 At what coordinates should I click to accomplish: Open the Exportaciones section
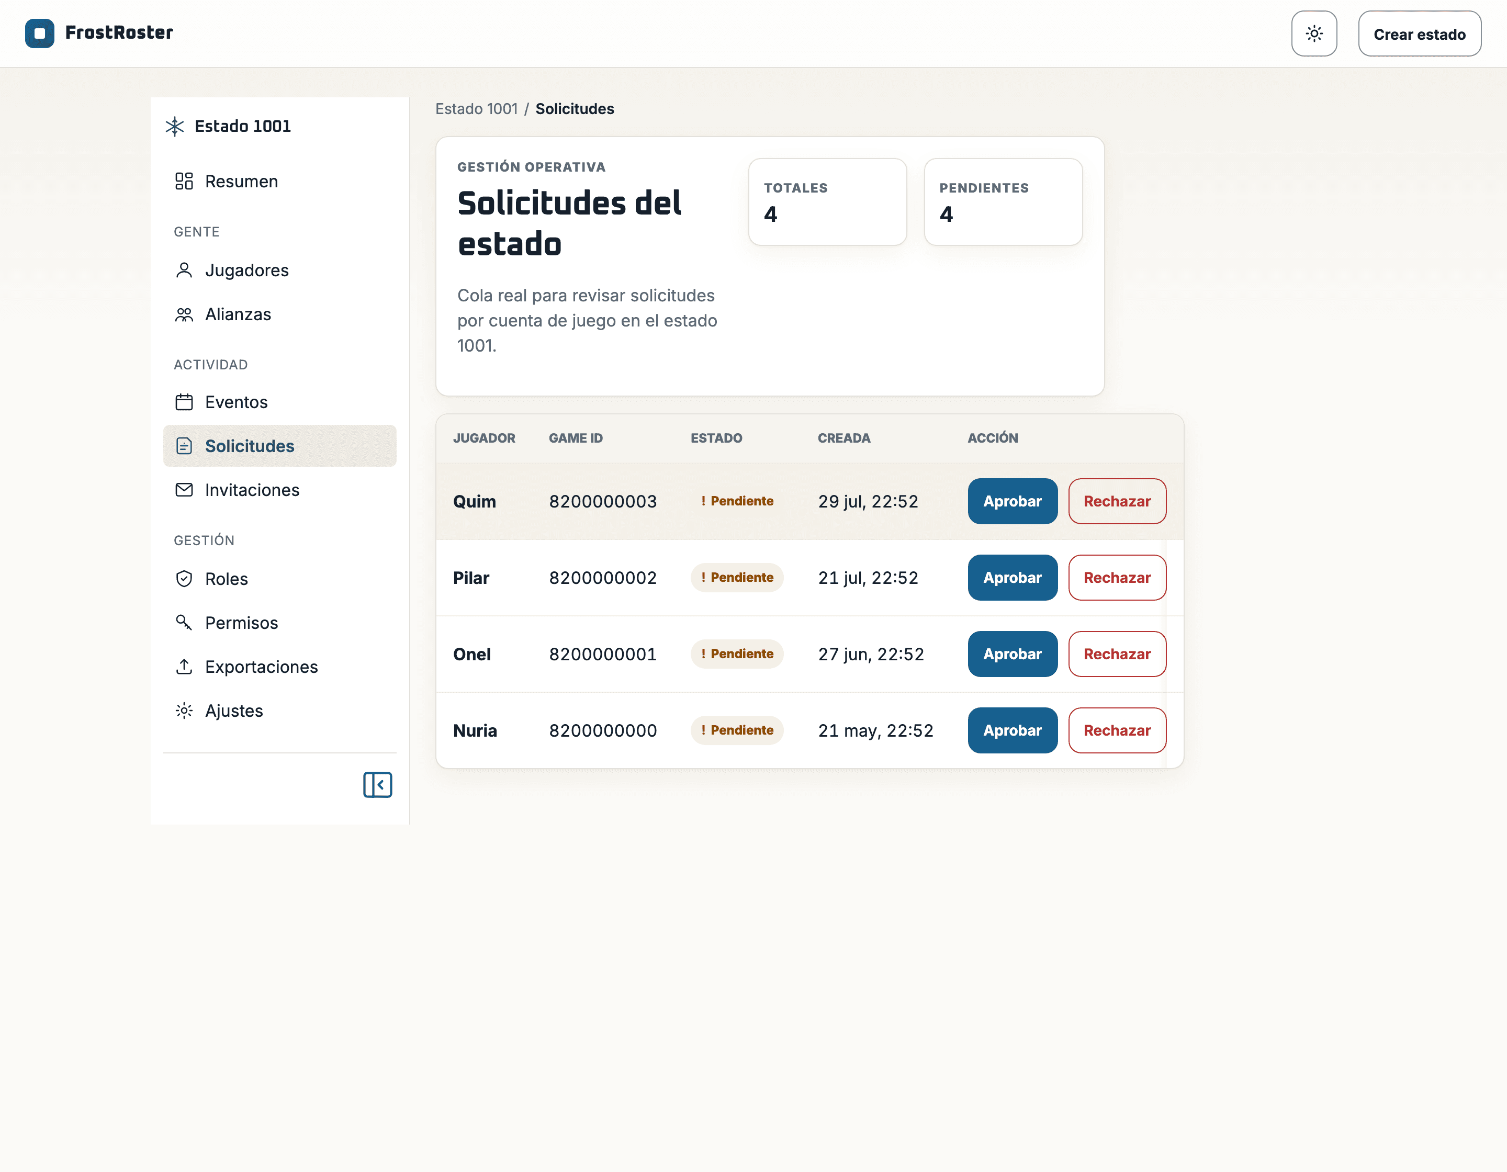pyautogui.click(x=279, y=667)
